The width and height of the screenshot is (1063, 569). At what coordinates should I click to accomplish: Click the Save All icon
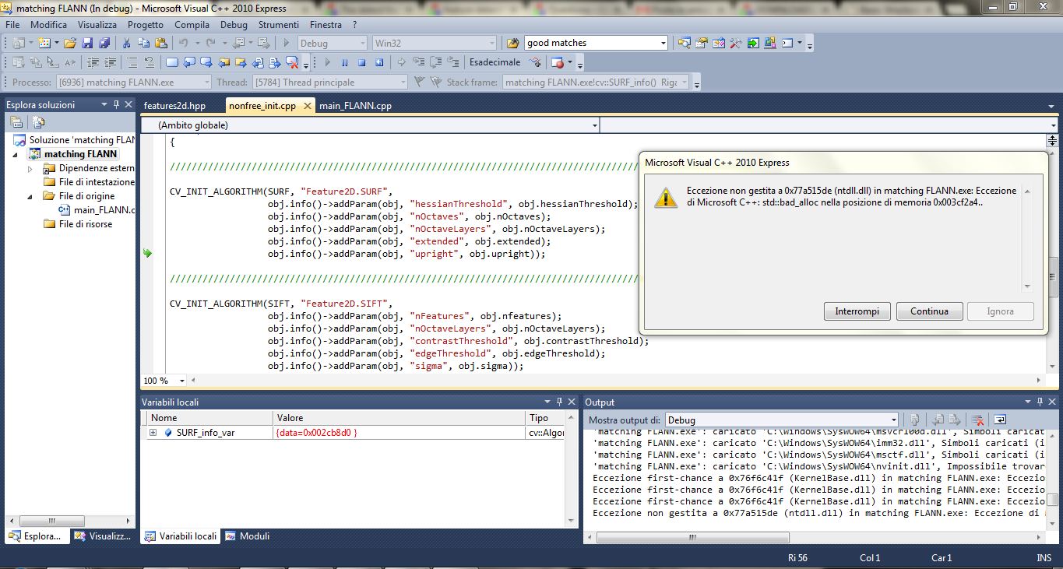pyautogui.click(x=104, y=43)
